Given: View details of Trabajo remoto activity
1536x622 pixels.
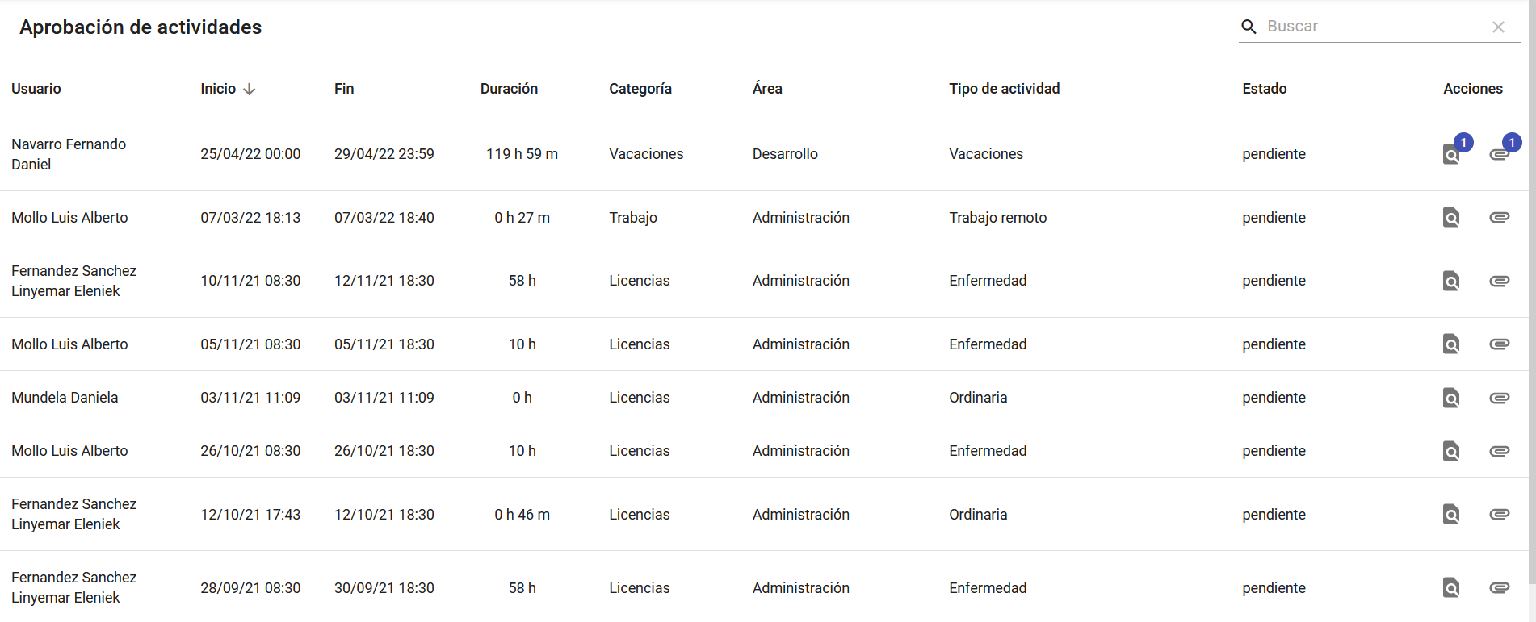Looking at the screenshot, I should 1451,218.
